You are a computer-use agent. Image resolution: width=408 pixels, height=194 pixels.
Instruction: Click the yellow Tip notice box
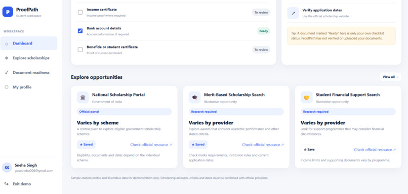tap(341, 36)
